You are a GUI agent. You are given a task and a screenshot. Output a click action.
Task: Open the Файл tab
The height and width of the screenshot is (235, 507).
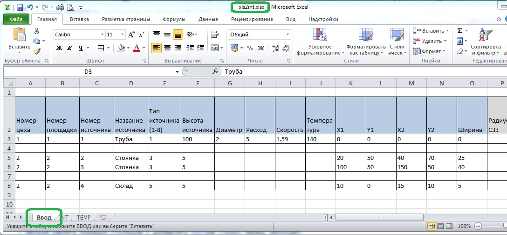tap(16, 19)
